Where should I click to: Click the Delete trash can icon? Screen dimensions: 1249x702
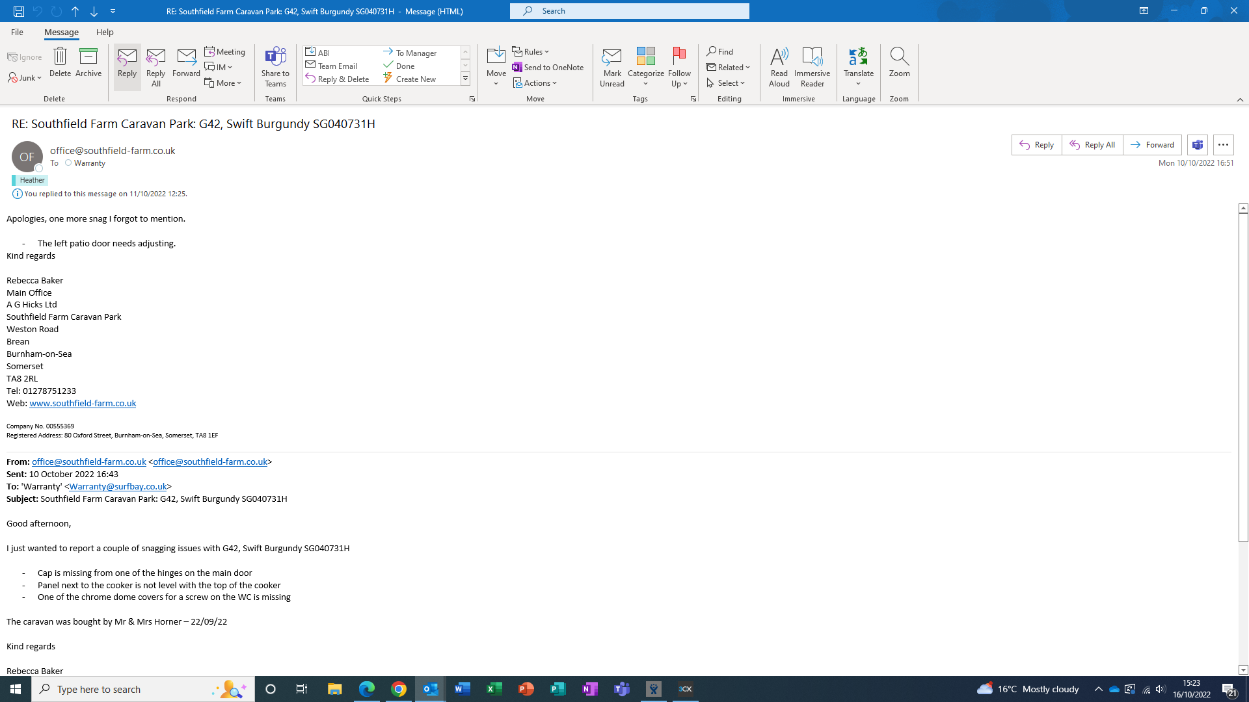point(60,57)
